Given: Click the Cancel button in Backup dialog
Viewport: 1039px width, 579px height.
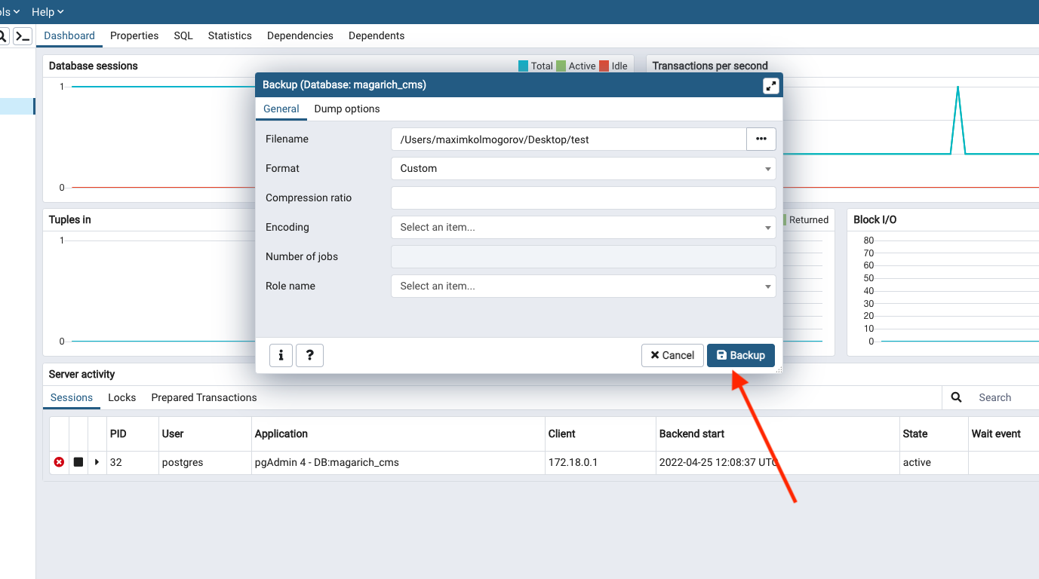Looking at the screenshot, I should coord(672,355).
